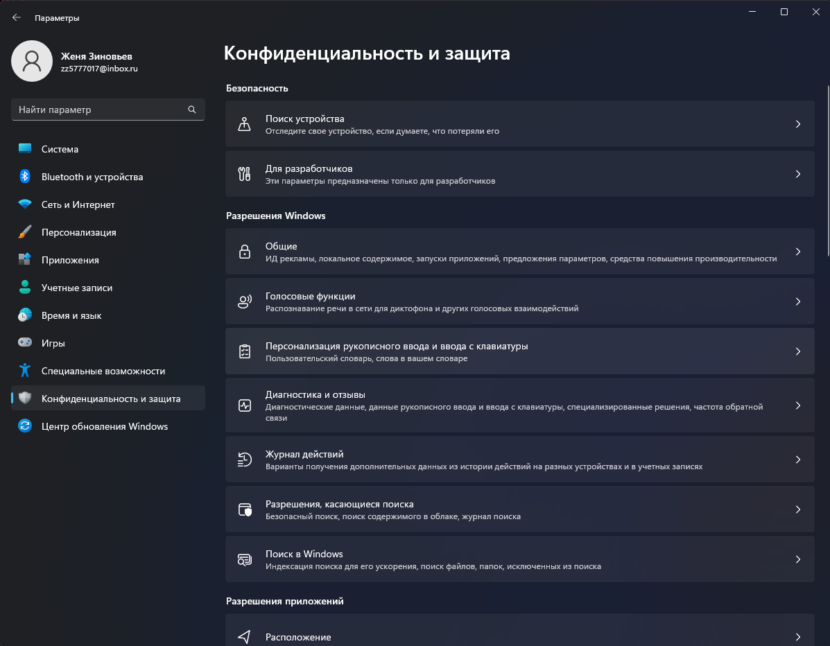This screenshot has height=646, width=830.
Task: Click the magnifier icon in search box
Action: (x=192, y=110)
